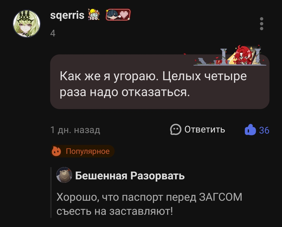
Task: Open the pixel heart character badge
Action: point(118,15)
